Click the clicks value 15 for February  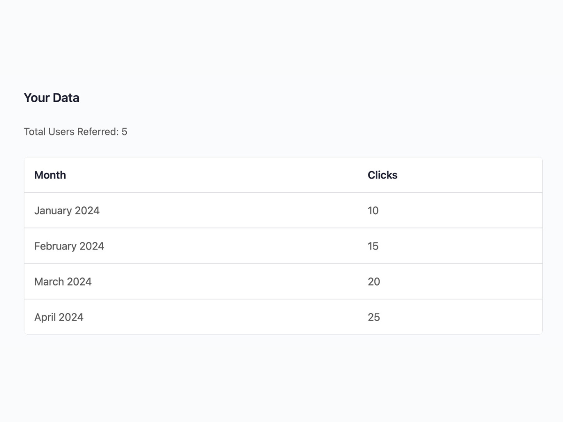[x=373, y=246]
